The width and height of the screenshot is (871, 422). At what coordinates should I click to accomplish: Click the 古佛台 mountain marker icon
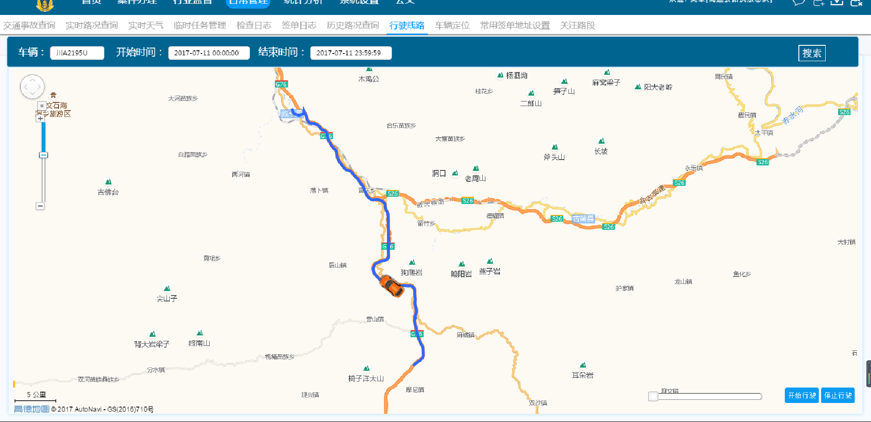tap(108, 182)
